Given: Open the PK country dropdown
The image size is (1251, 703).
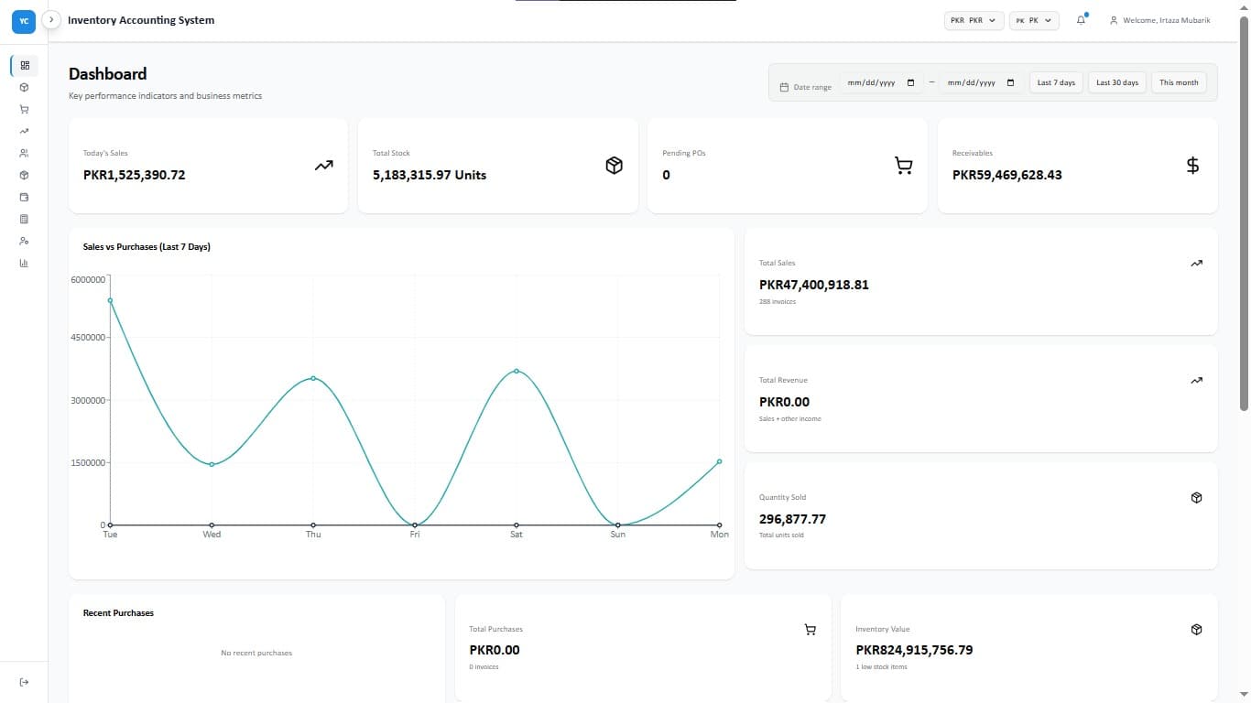Looking at the screenshot, I should (x=1034, y=20).
